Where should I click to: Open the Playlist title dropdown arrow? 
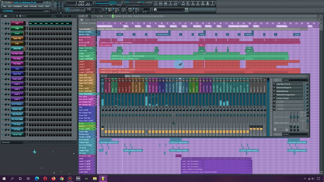click(165, 16)
